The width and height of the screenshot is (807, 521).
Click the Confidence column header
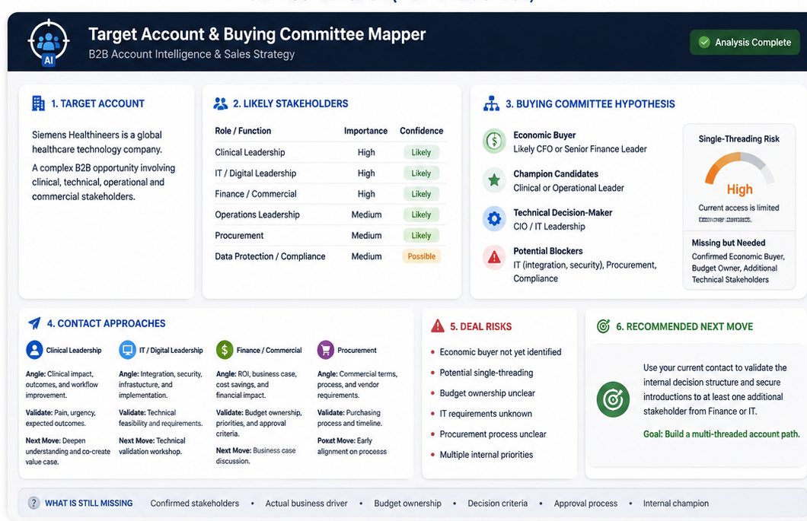point(421,131)
